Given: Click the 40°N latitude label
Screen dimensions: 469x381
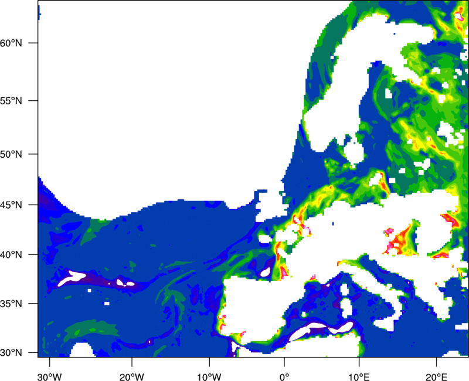Looking at the screenshot, I should click(x=11, y=255).
